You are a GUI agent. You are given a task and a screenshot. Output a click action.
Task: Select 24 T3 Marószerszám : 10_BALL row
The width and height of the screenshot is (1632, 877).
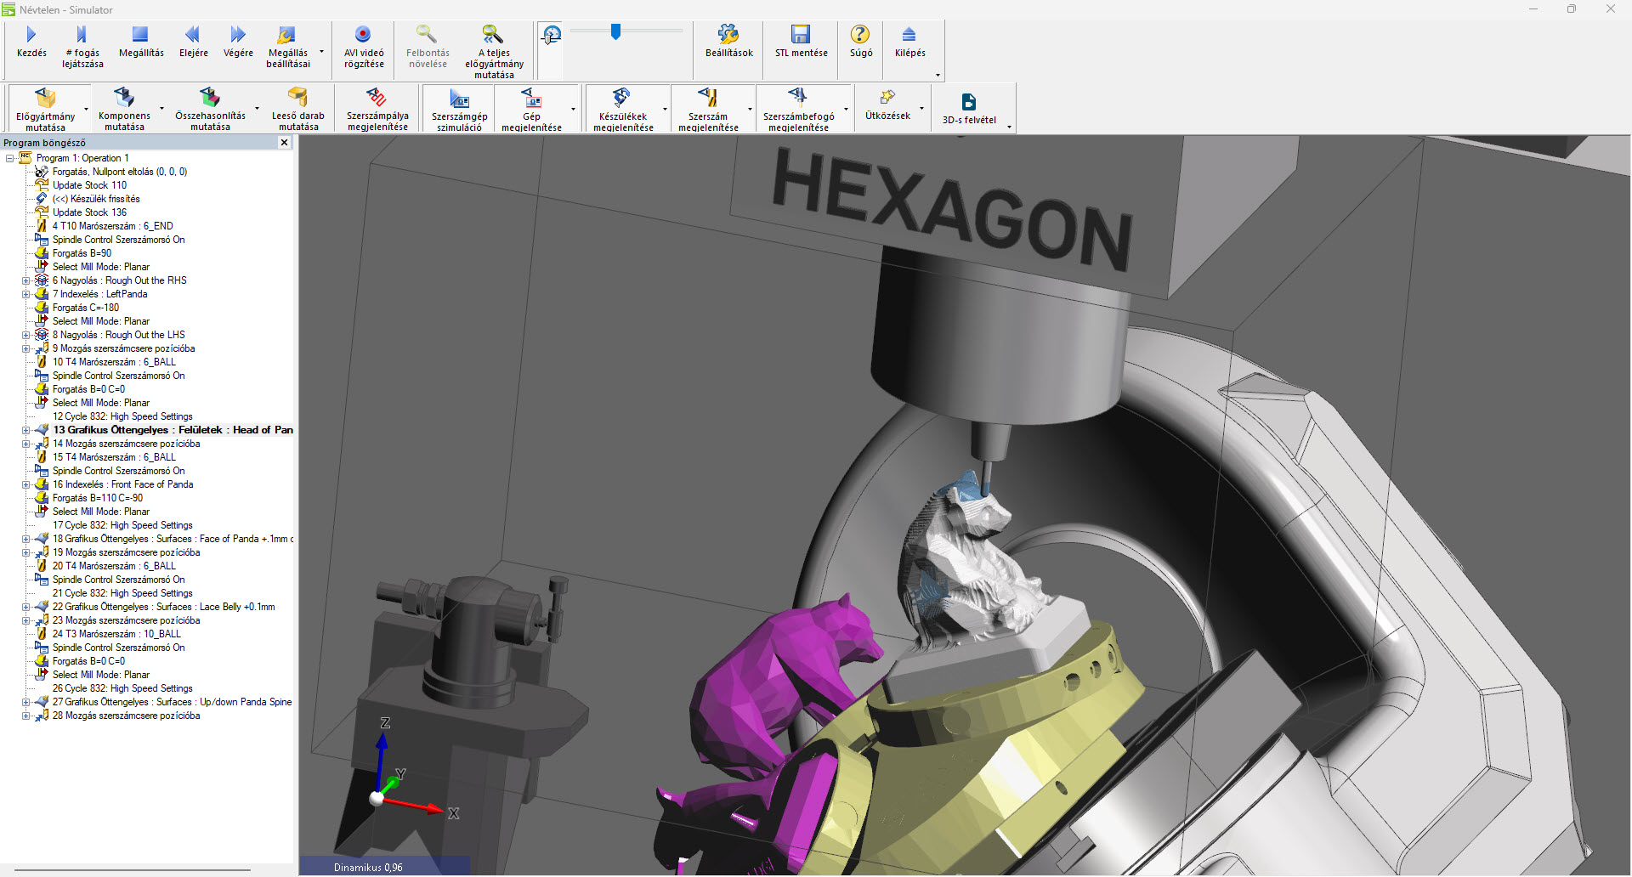tap(116, 634)
